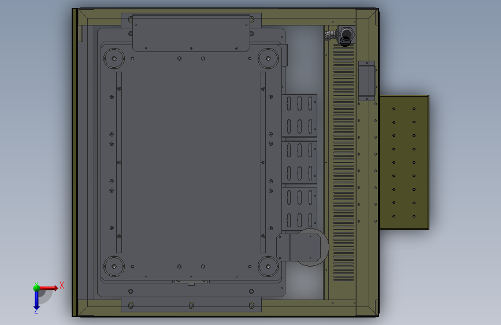Select the elbow pipe fitting beside the round connector

point(330,35)
